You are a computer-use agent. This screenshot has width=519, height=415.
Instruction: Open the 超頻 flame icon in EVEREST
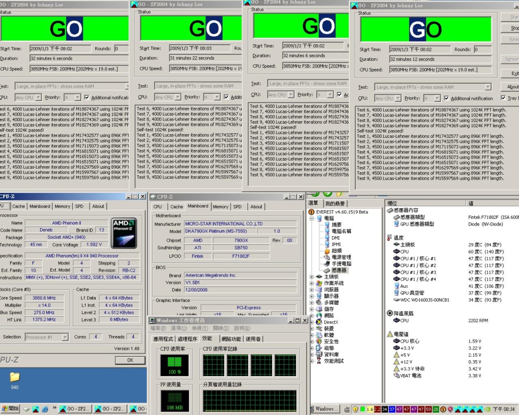click(x=327, y=250)
